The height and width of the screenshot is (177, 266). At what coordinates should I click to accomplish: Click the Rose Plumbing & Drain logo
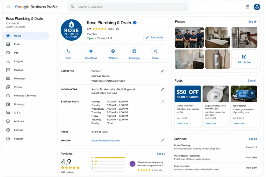point(71,30)
